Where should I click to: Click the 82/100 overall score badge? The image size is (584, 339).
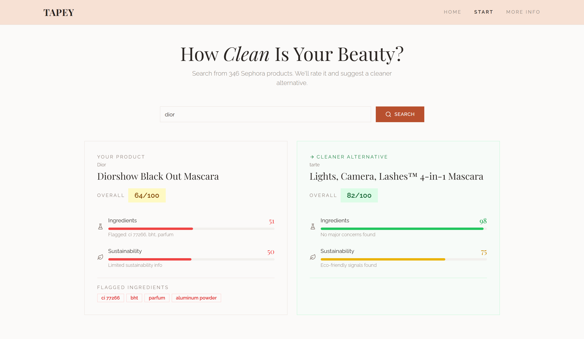pos(359,195)
